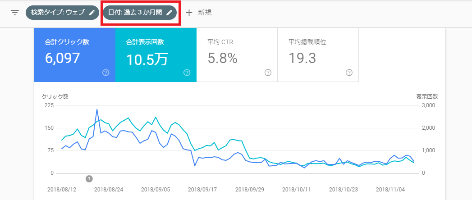The height and width of the screenshot is (200, 472).
Task: Click the 19.3 average position value
Action: pyautogui.click(x=302, y=58)
